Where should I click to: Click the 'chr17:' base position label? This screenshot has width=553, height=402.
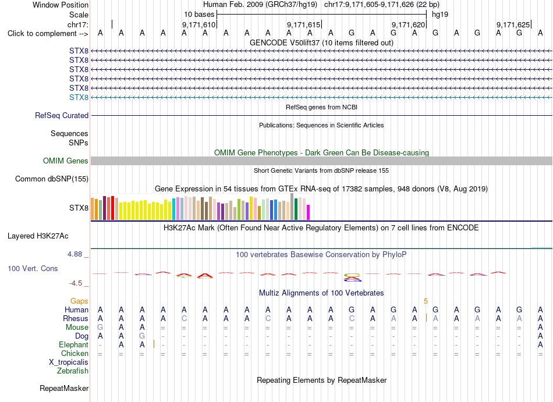(78, 24)
